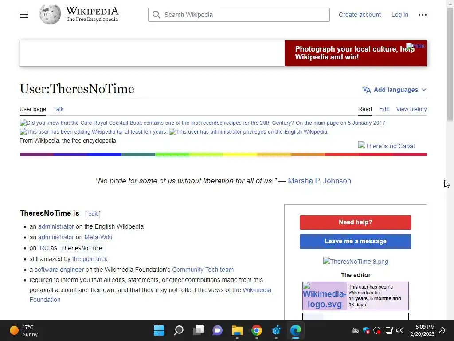Open the blue figure app next to Chrome on the taskbar
Viewport: 454px width, 341px height.
pos(276,330)
